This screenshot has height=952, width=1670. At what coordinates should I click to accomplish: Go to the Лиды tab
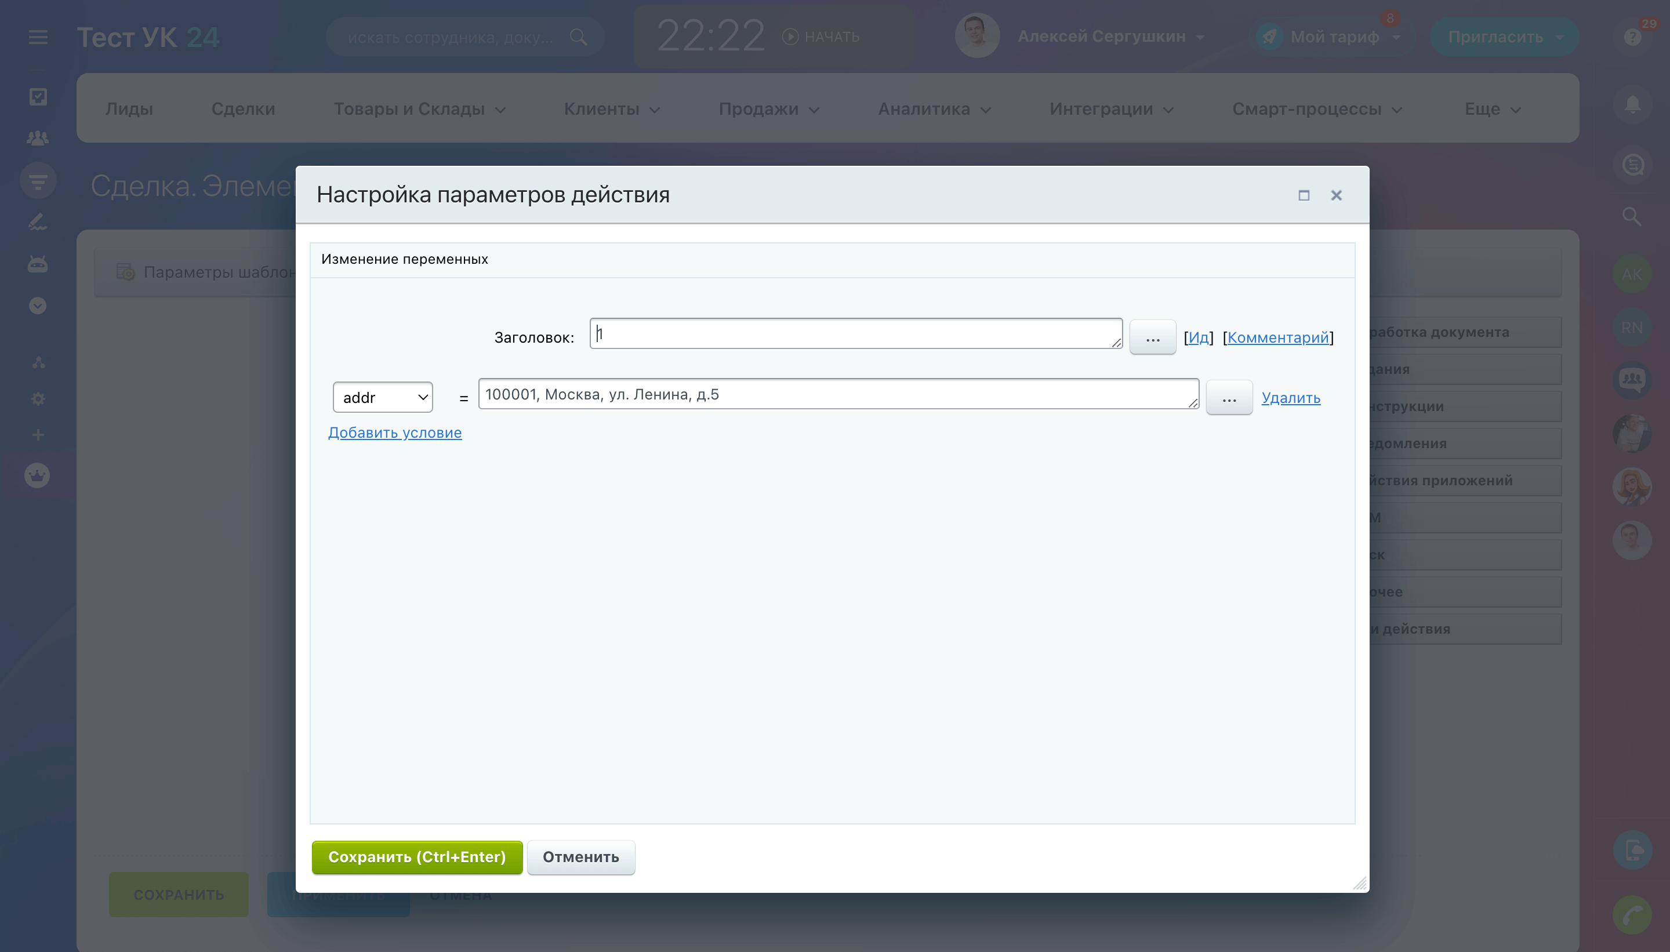(x=129, y=109)
